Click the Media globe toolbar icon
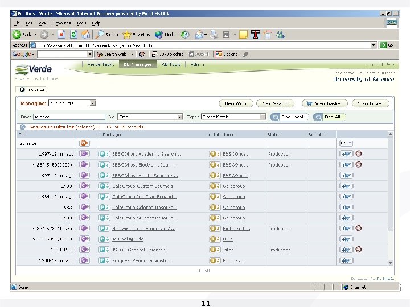 (159, 35)
